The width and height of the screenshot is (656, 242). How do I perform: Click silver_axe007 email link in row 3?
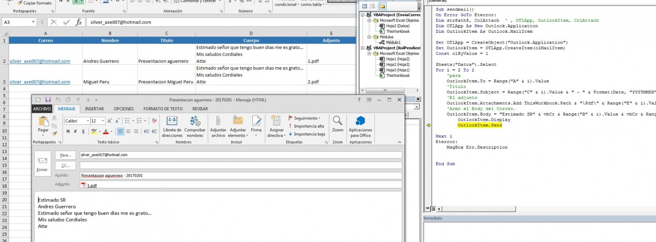click(x=40, y=82)
